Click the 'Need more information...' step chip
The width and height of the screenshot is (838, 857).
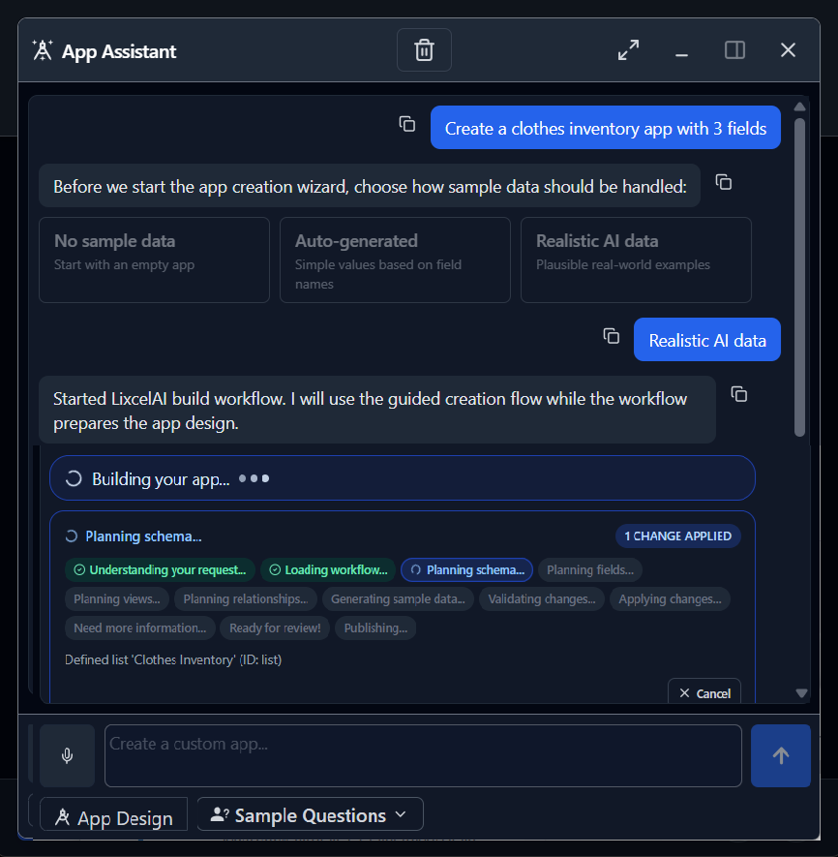(x=140, y=627)
